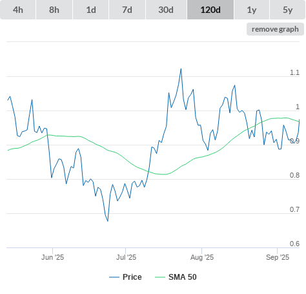The image size is (306, 294).
Task: Open the 5y range tab
Action: tap(288, 10)
